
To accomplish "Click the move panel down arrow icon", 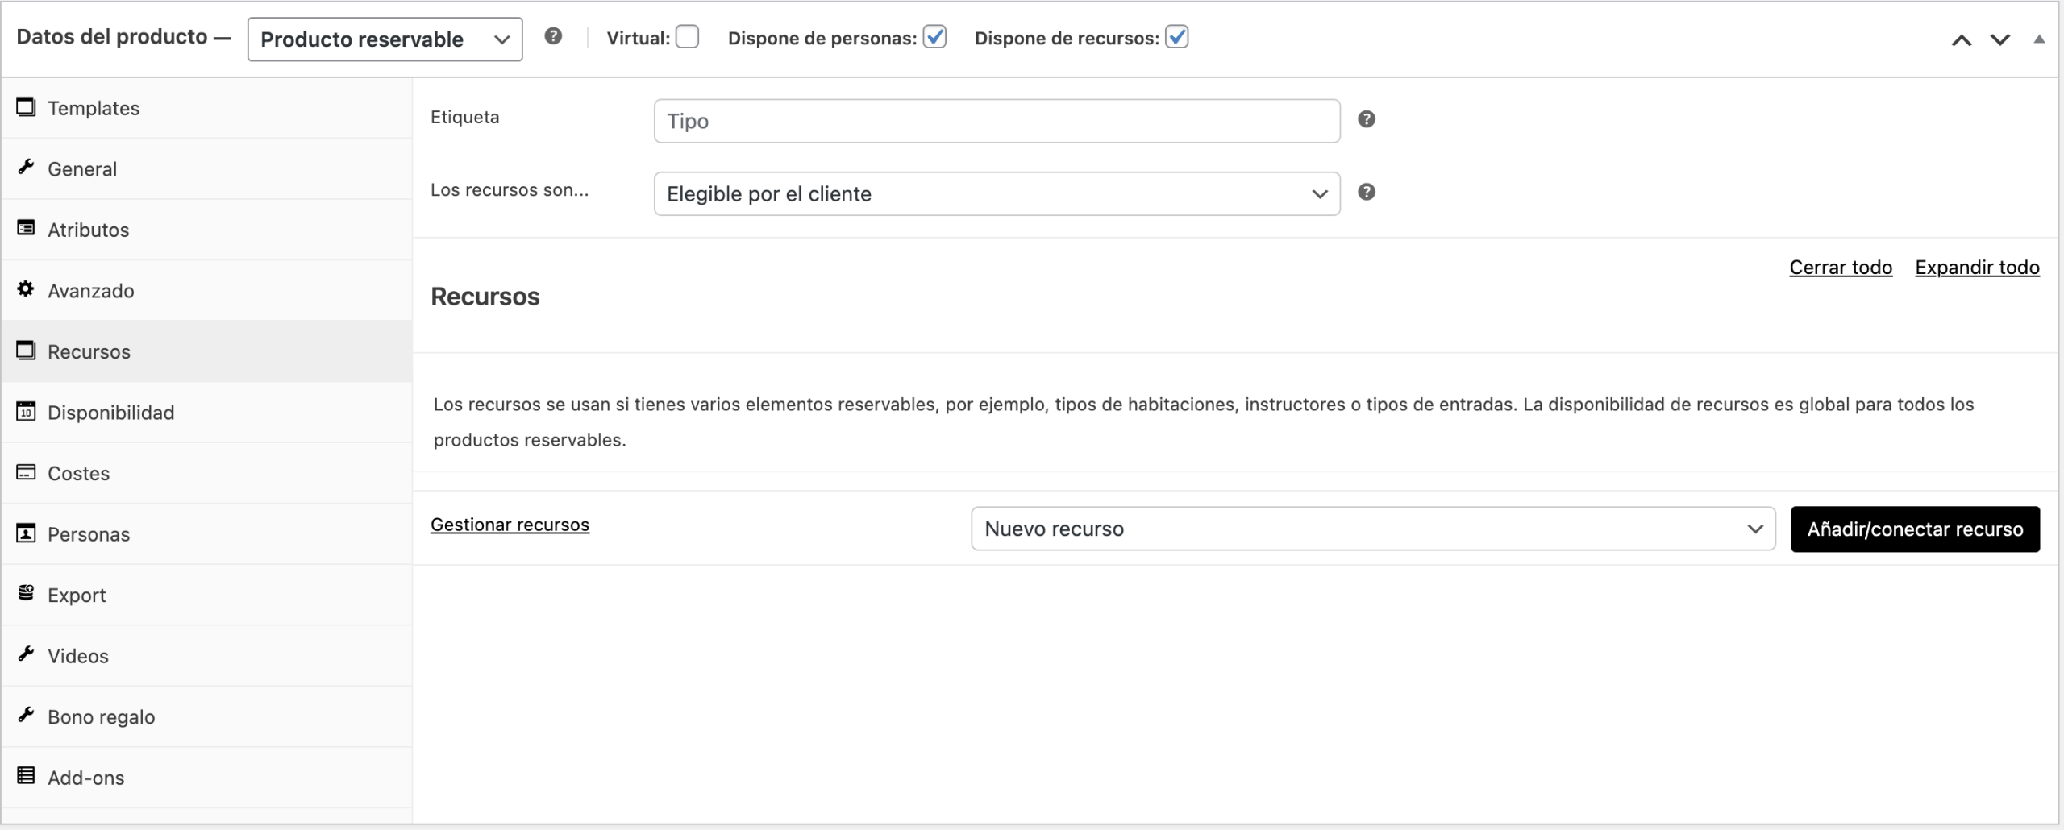I will click(1999, 39).
